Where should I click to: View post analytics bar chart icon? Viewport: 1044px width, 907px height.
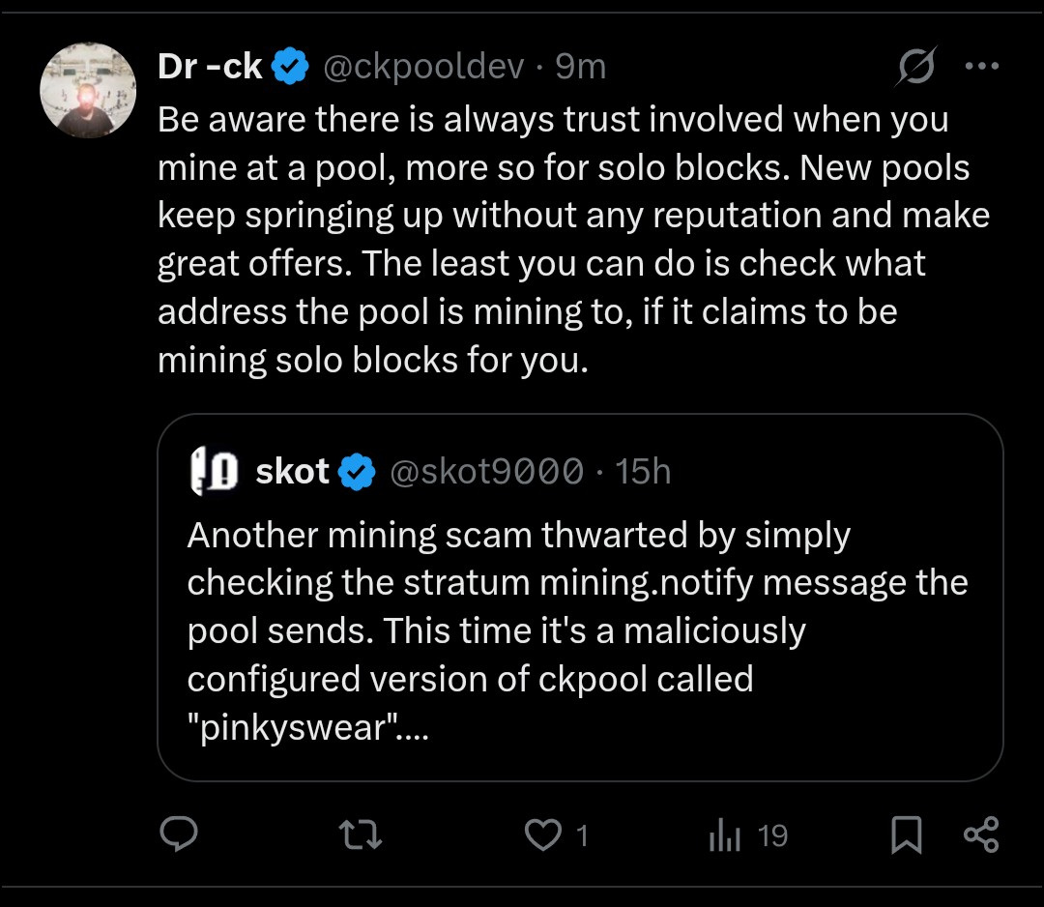tap(724, 834)
